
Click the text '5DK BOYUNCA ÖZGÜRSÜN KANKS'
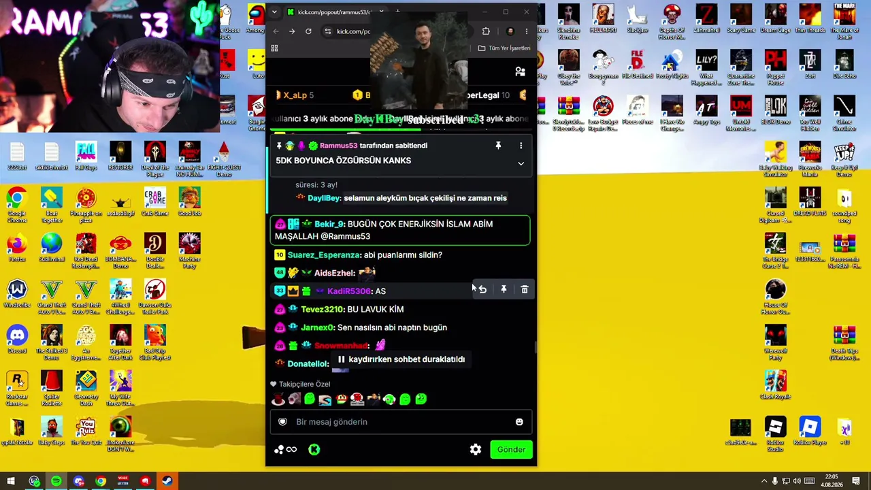tap(343, 161)
